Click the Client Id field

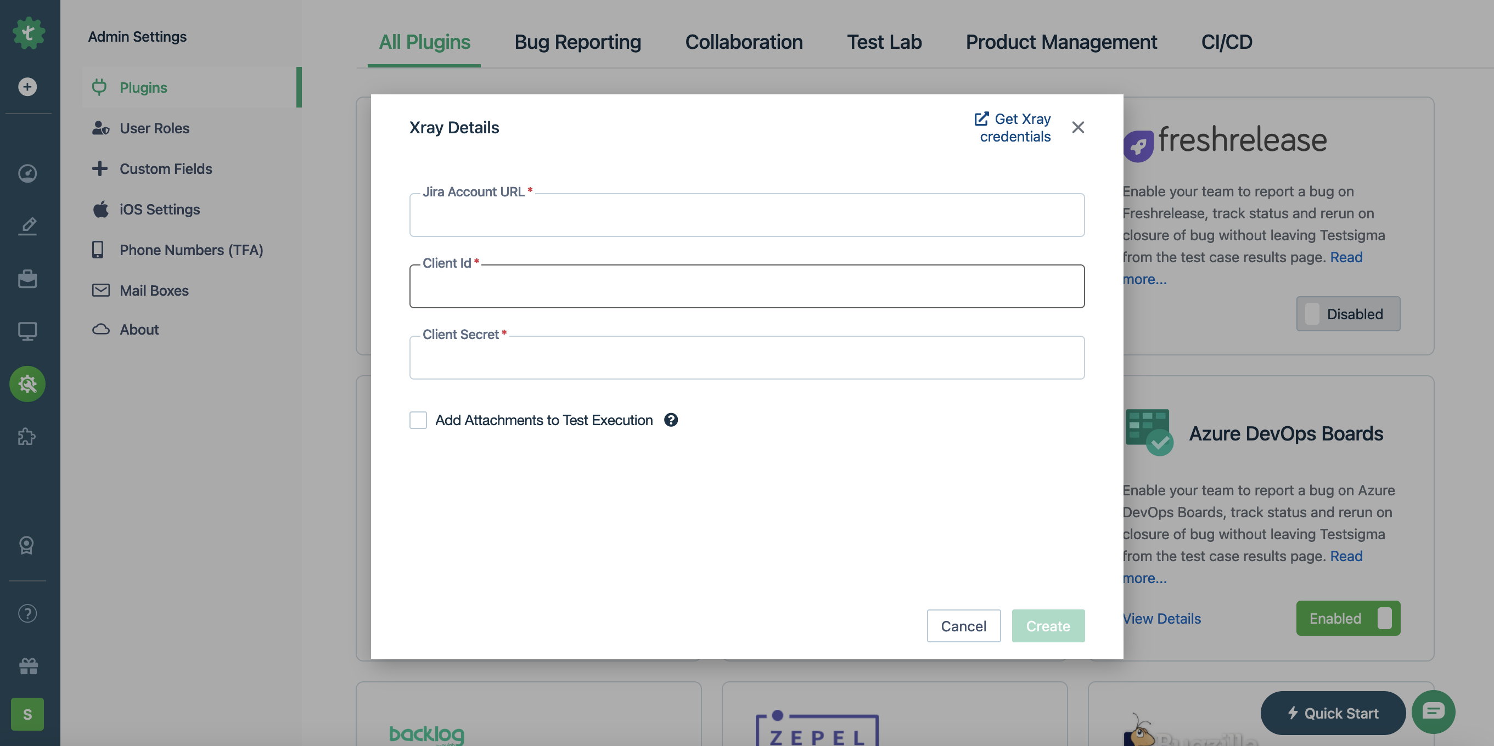point(747,286)
